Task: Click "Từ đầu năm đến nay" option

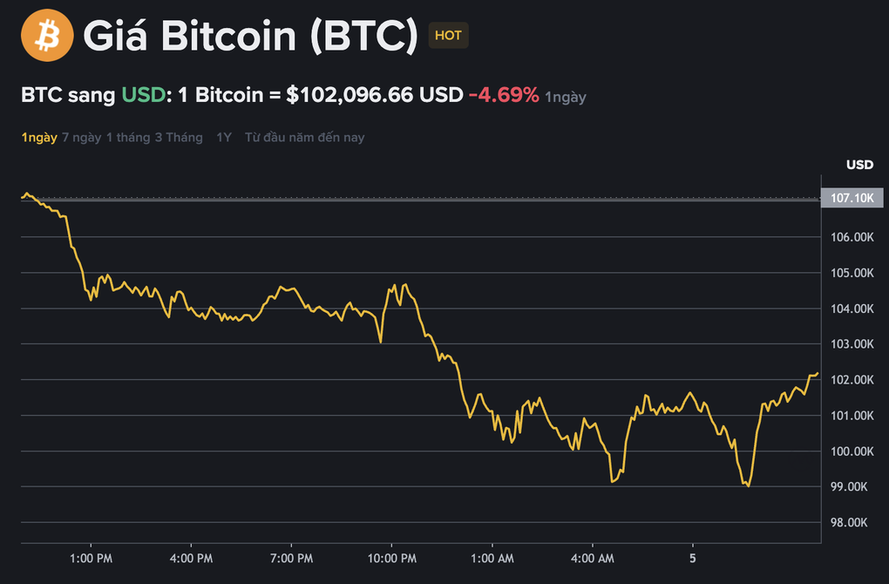Action: [303, 137]
